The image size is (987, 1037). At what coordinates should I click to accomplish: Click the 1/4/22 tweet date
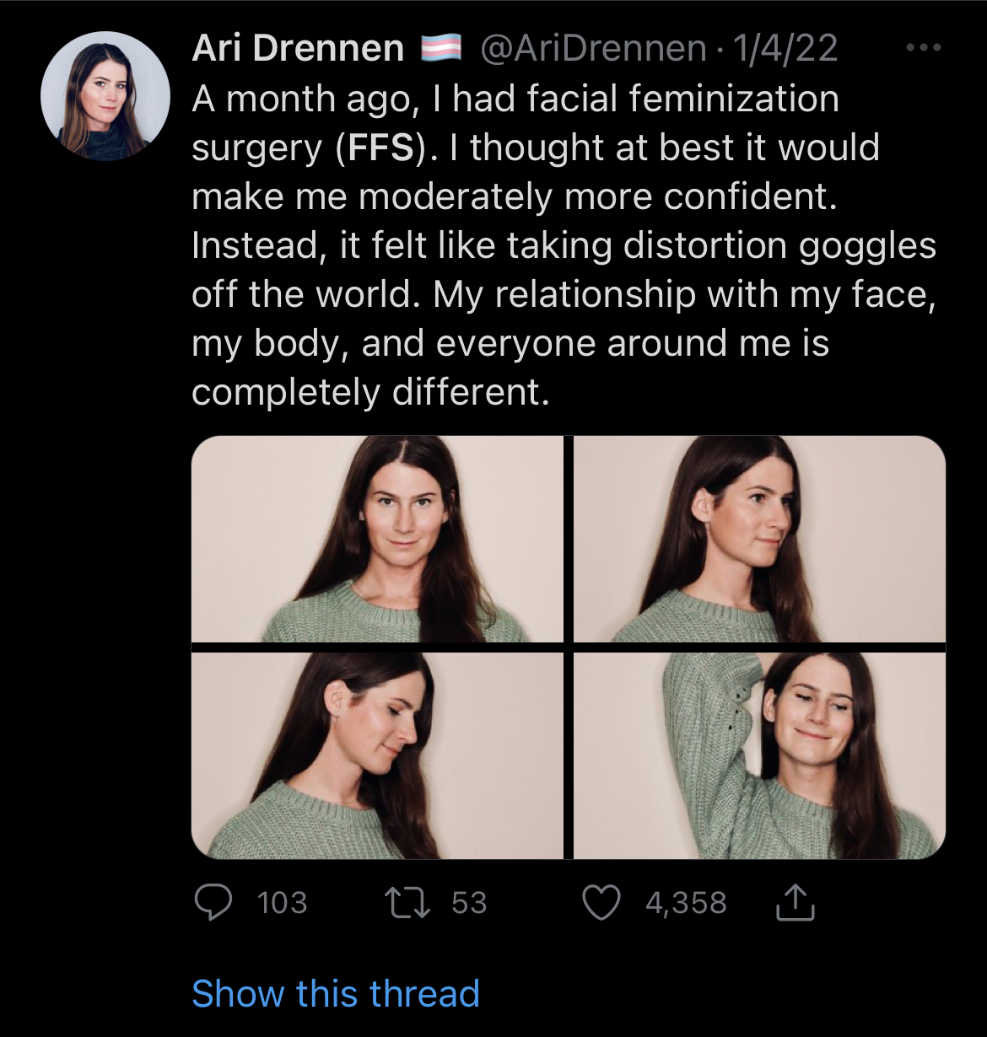pyautogui.click(x=785, y=48)
